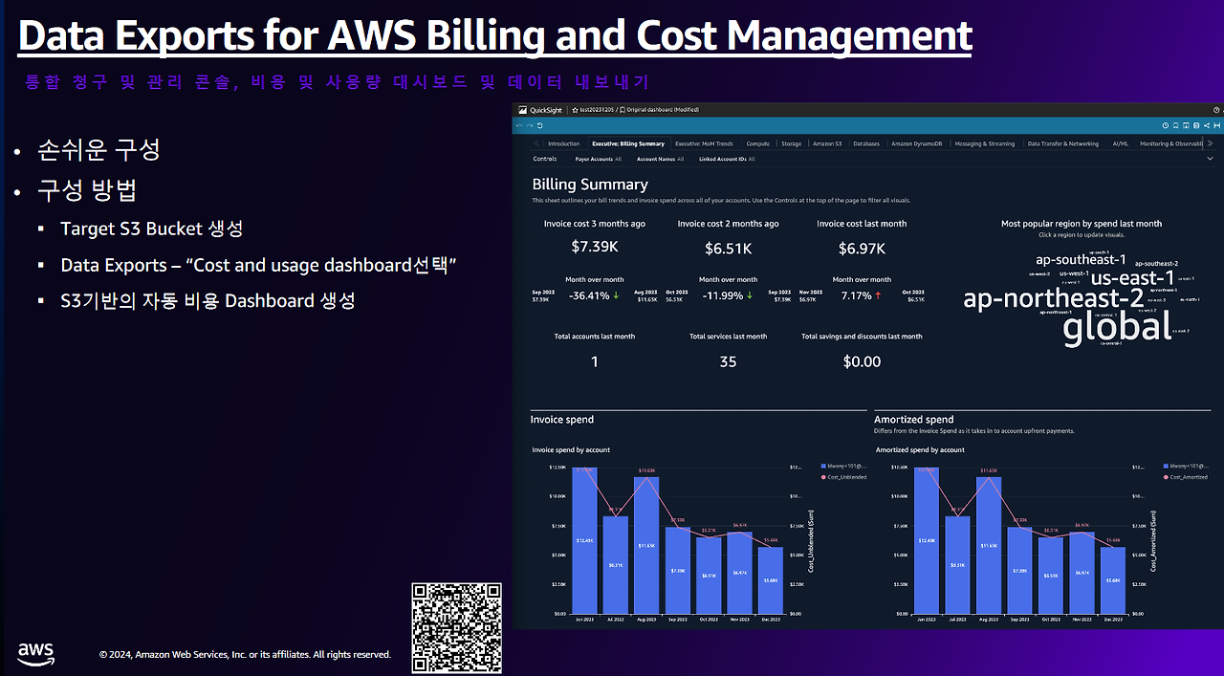Open the AI/ML sheet tab
This screenshot has width=1224, height=676.
tap(1121, 143)
